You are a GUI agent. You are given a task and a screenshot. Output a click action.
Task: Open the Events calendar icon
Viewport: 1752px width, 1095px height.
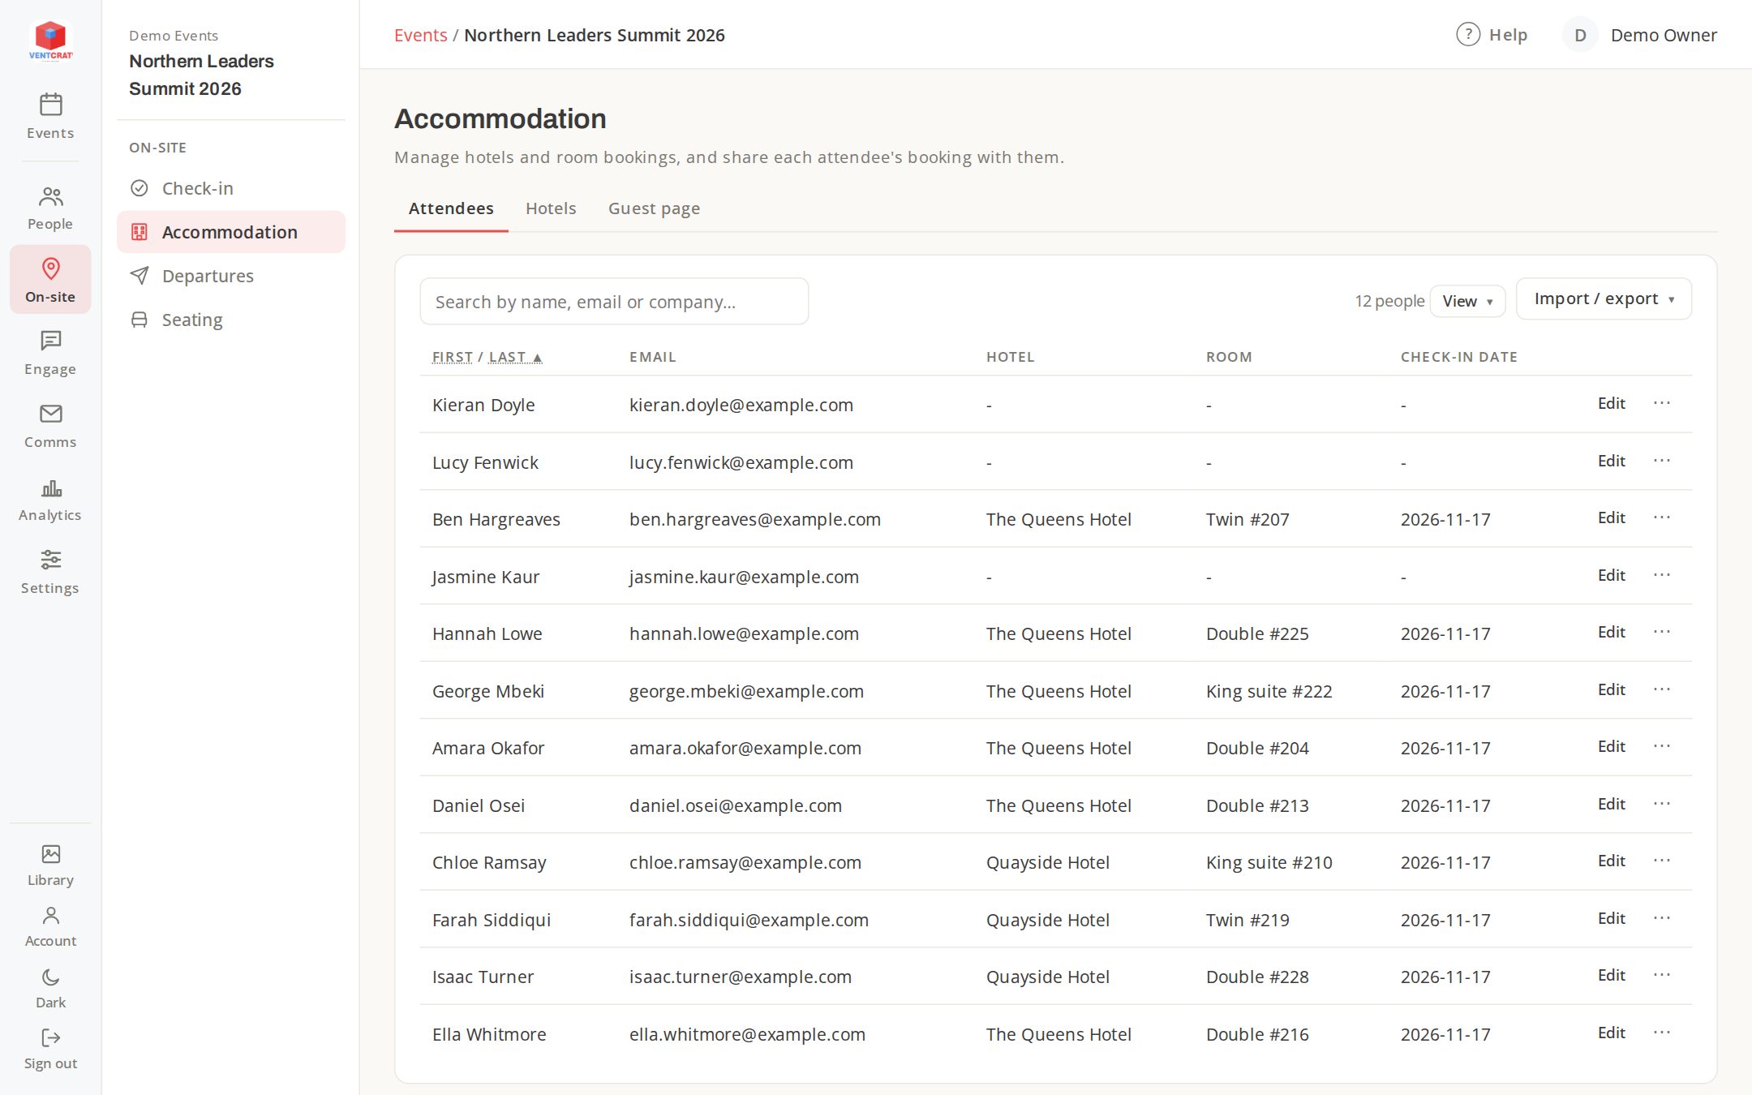coord(50,105)
